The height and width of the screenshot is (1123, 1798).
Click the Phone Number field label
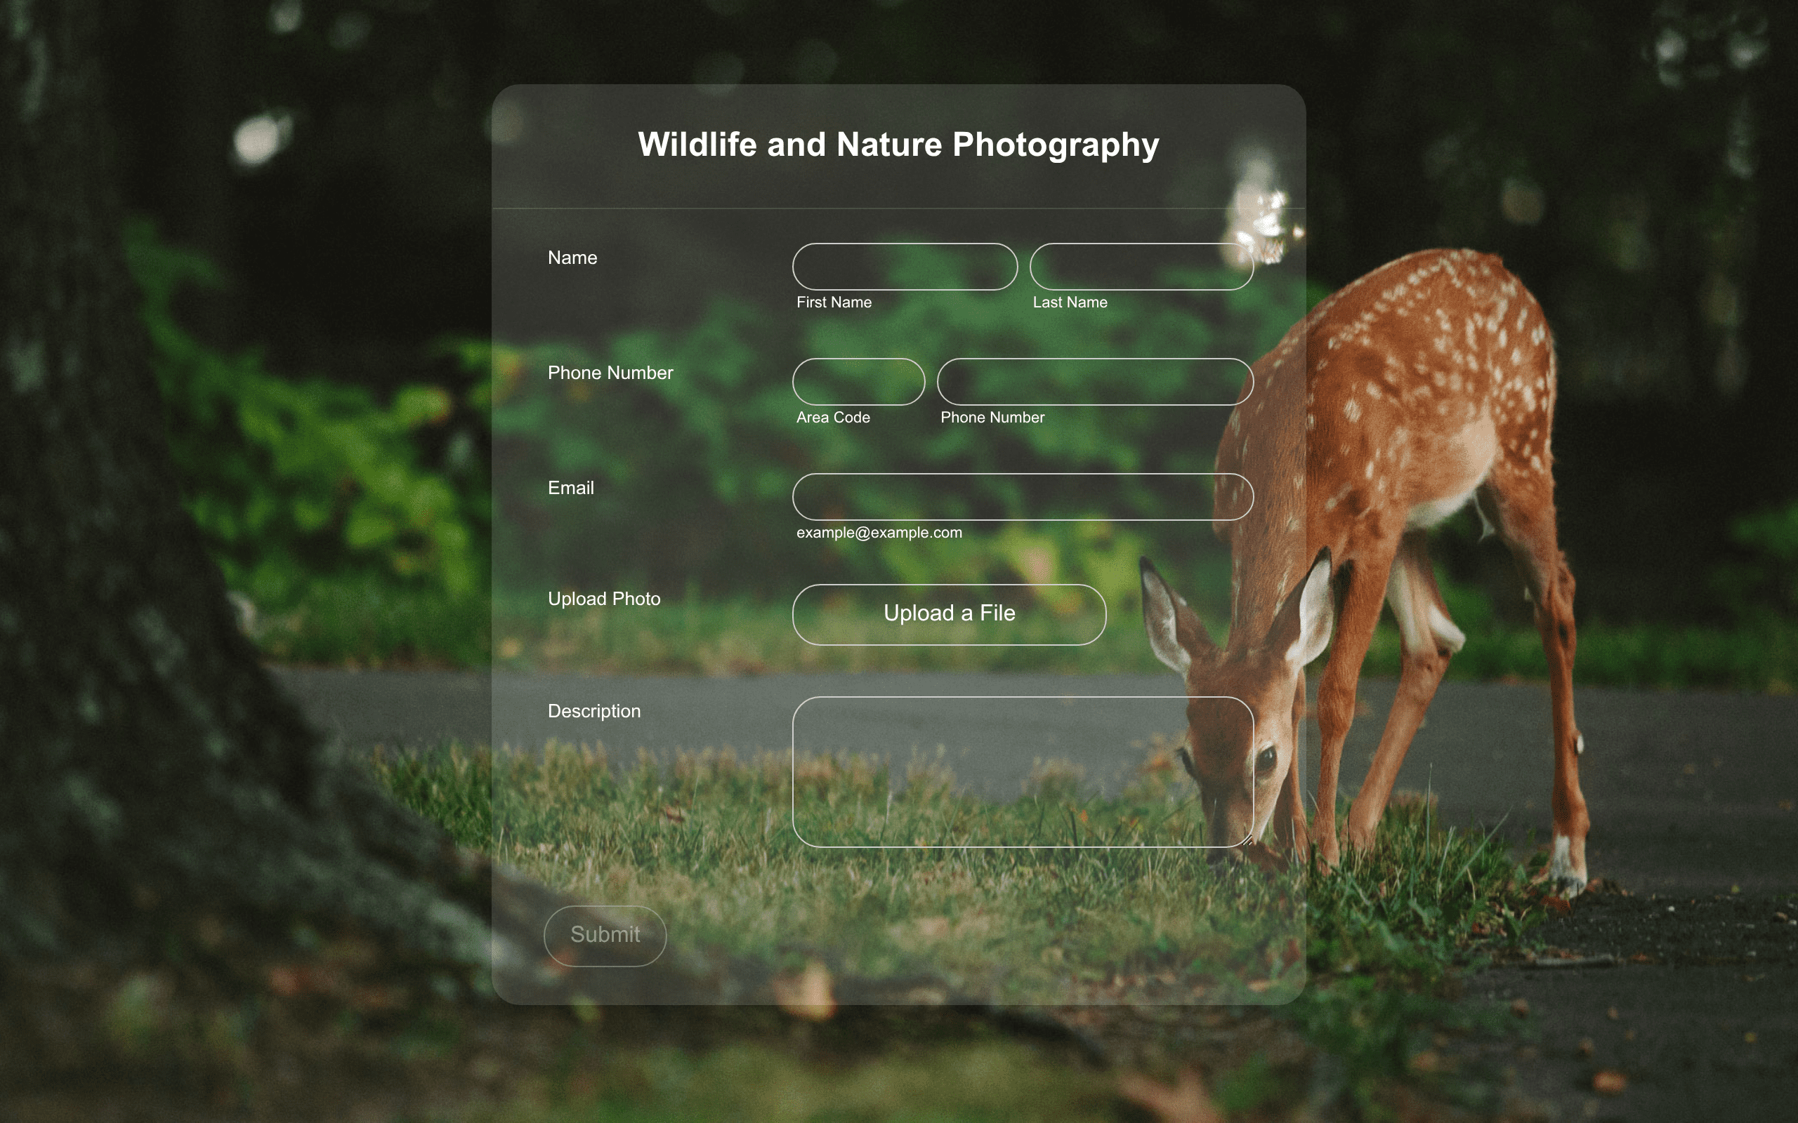click(x=610, y=373)
